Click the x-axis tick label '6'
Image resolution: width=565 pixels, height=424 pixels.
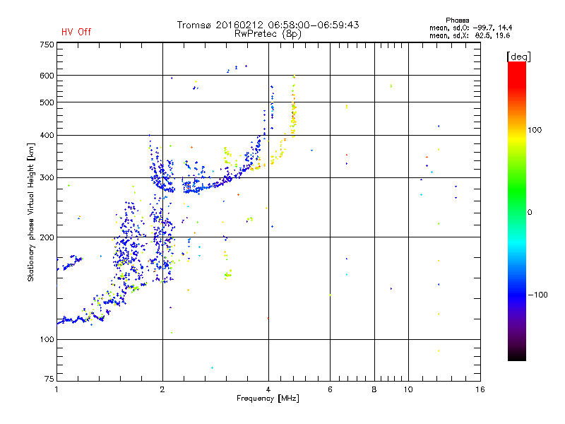(330, 389)
